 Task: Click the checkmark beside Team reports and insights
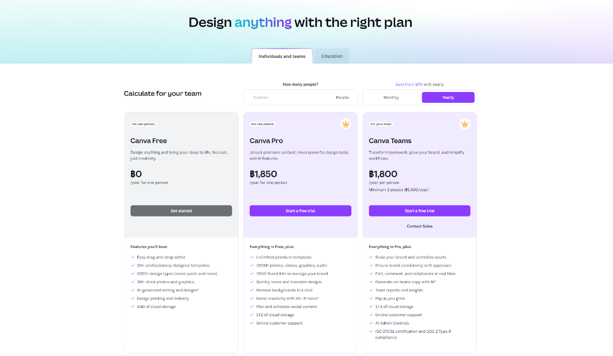tap(370, 290)
